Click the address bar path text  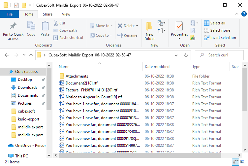[90, 55]
